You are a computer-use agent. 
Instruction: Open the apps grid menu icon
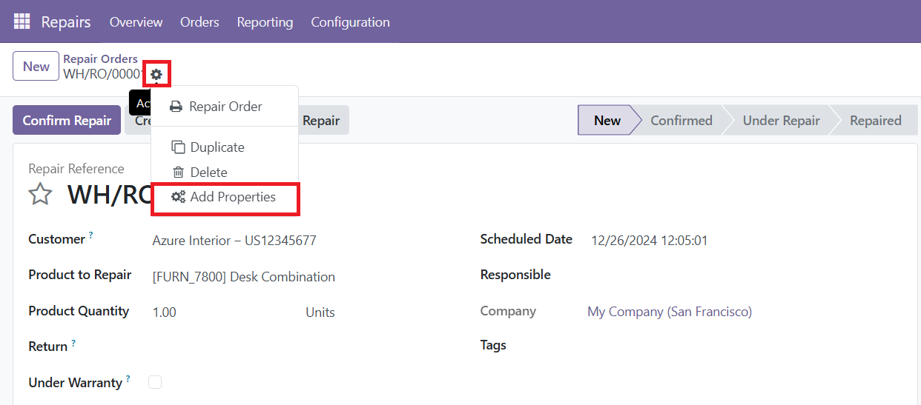click(22, 21)
